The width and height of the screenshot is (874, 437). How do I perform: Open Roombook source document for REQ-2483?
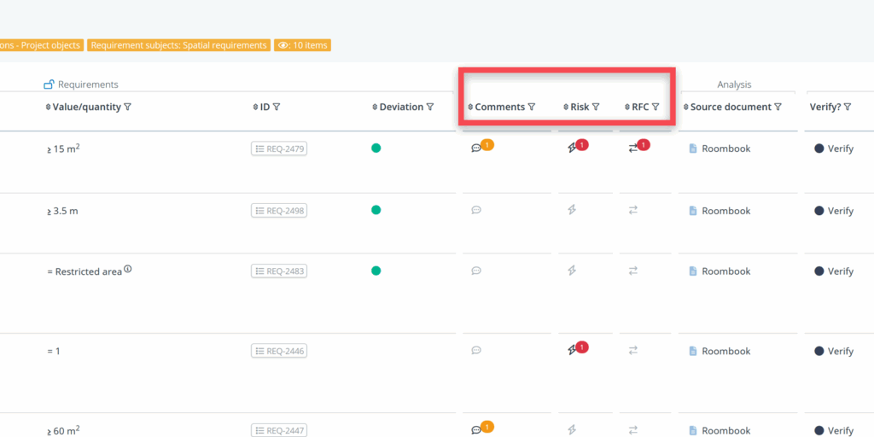click(x=725, y=271)
